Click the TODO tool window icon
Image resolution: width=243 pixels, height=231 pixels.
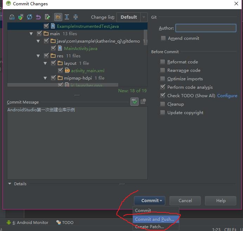click(x=59, y=223)
